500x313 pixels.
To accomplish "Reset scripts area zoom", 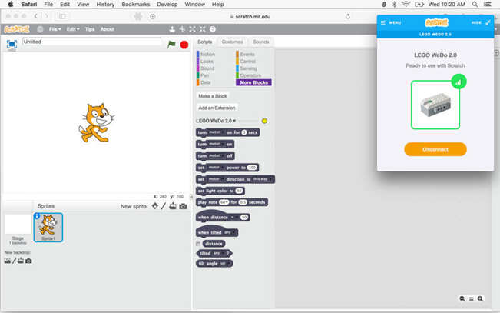I will point(472,299).
